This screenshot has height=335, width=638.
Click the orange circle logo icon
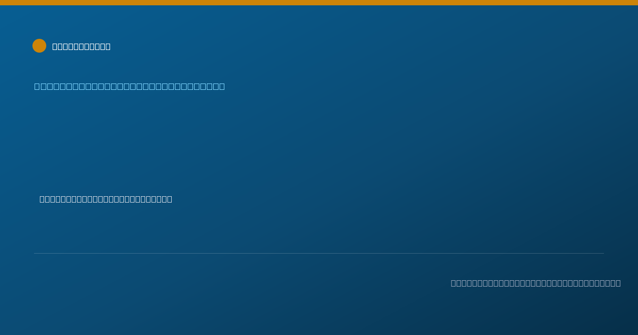click(x=39, y=46)
